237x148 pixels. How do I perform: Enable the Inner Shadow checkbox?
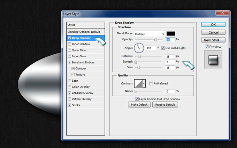tap(69, 44)
